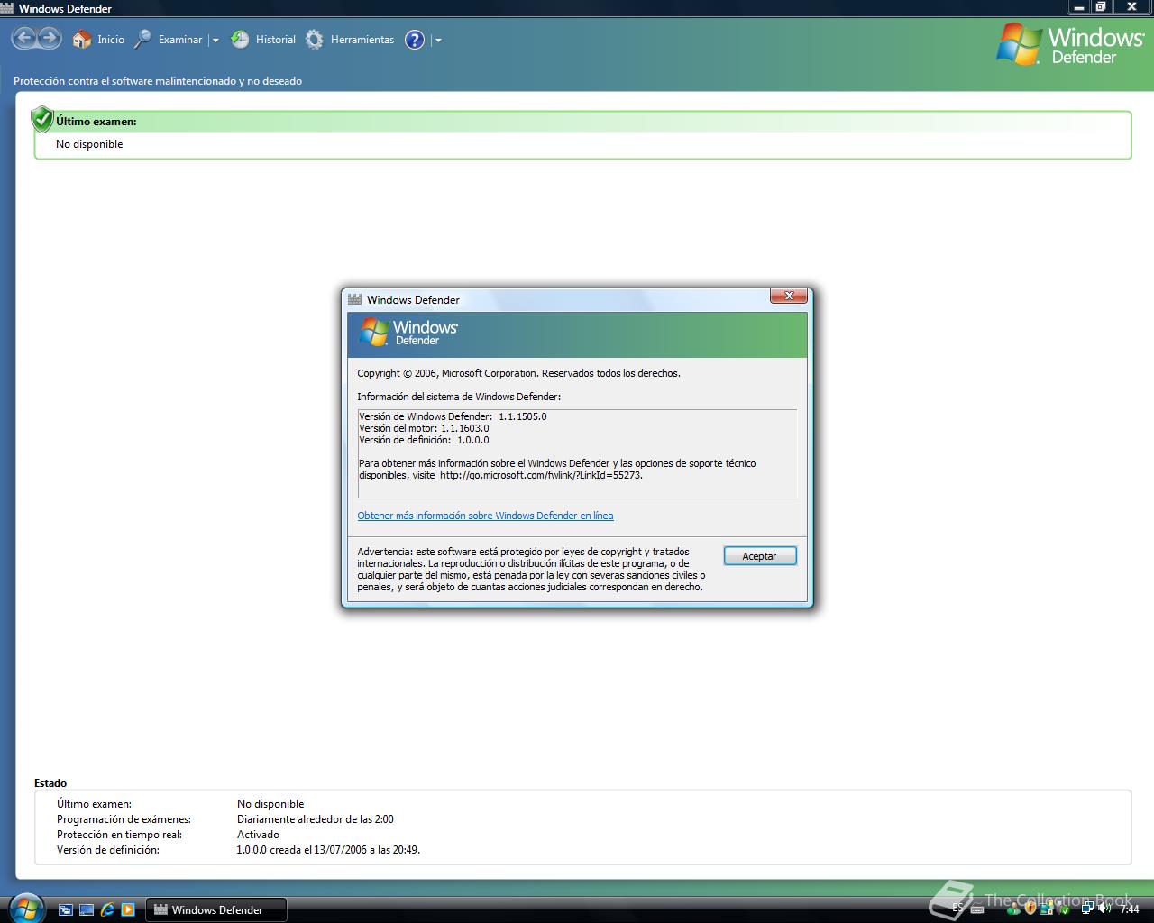Start a scan via Examinar label

(x=180, y=40)
